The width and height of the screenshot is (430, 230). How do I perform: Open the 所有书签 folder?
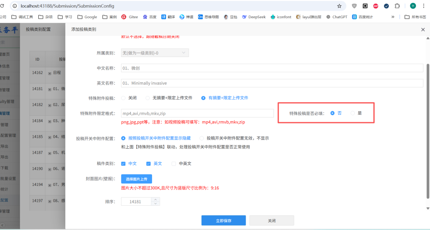click(x=415, y=17)
